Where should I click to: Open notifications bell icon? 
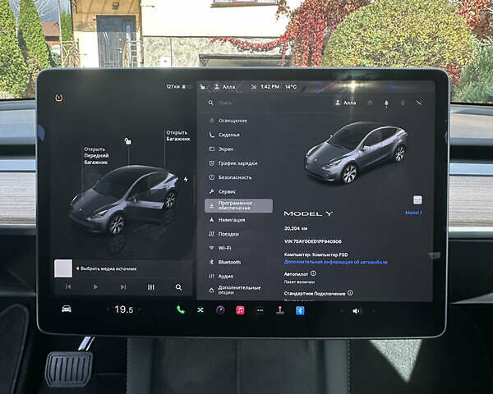click(386, 103)
